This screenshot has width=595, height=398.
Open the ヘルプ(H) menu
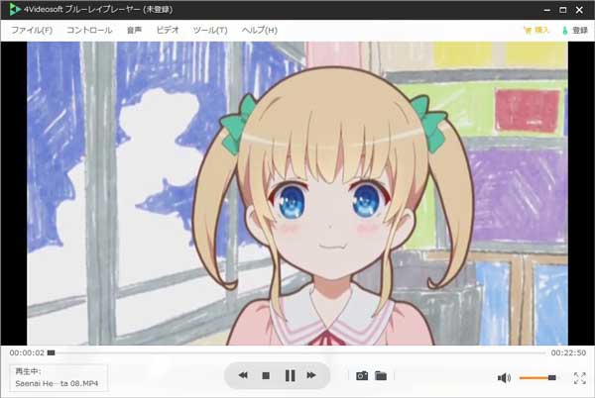(260, 31)
